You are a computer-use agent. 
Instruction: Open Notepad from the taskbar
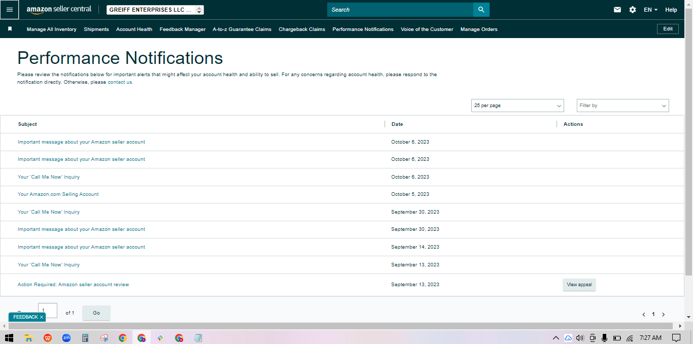[x=198, y=338]
